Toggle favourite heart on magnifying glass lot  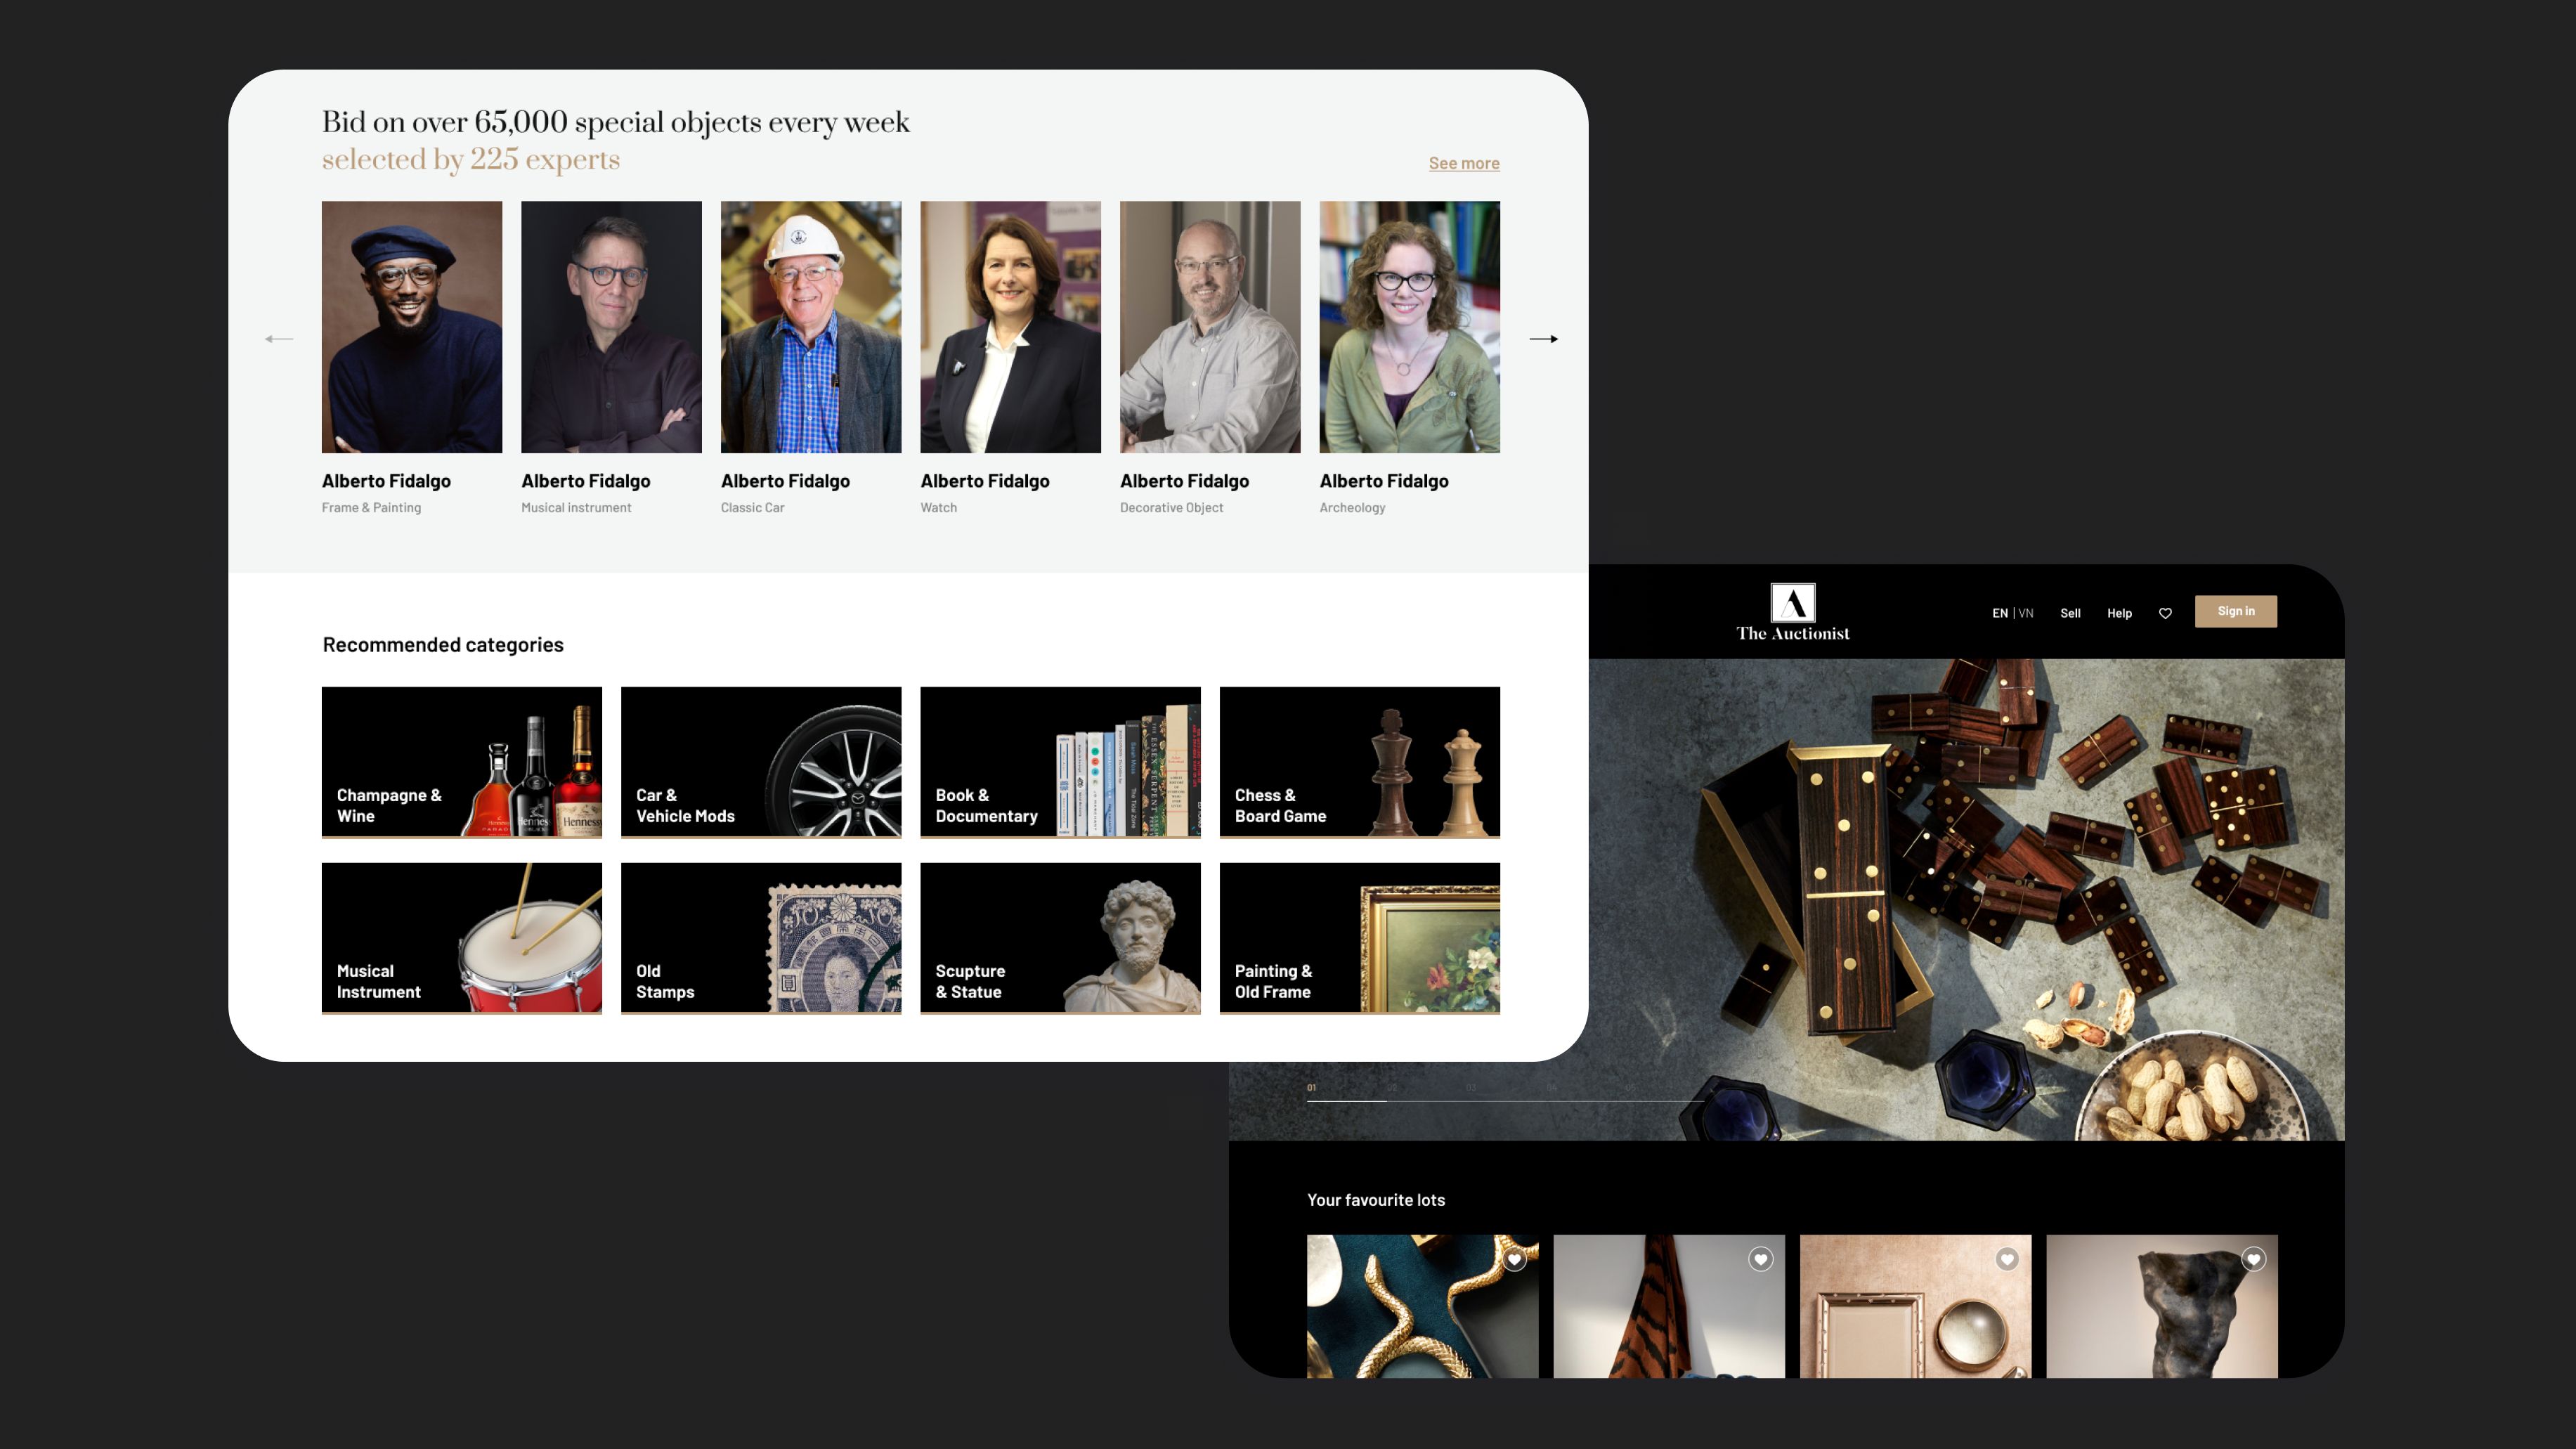click(x=2007, y=1259)
